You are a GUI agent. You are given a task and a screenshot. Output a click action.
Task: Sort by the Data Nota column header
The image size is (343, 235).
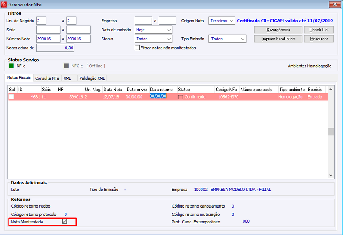pyautogui.click(x=114, y=90)
